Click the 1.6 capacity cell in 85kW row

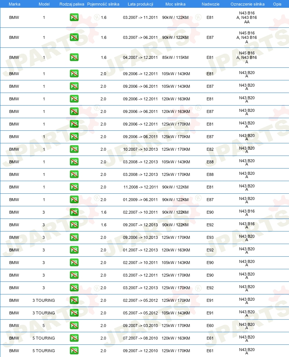[103, 57]
